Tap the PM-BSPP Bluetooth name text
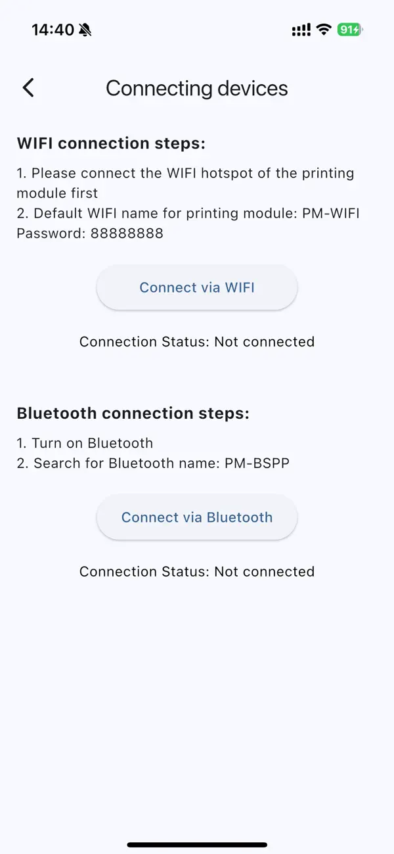This screenshot has width=394, height=854. [257, 463]
